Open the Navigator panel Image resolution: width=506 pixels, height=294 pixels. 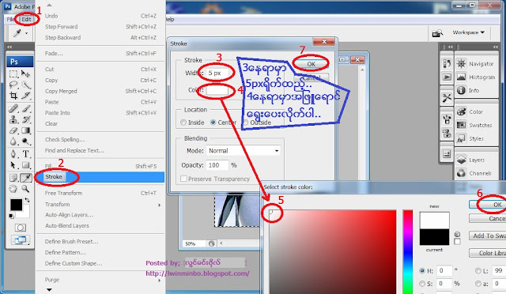(x=476, y=64)
